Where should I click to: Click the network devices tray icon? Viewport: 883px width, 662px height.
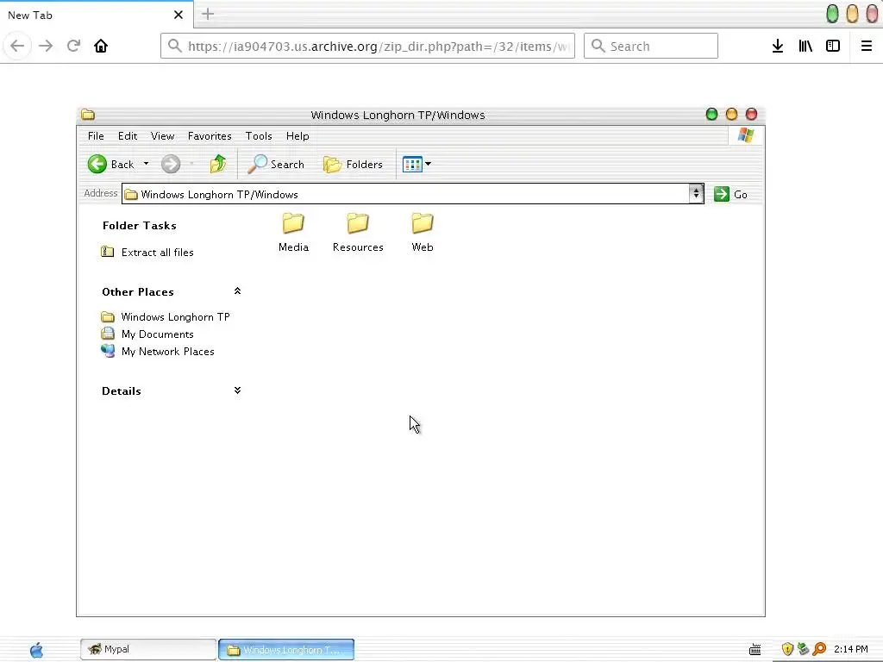pyautogui.click(x=803, y=649)
